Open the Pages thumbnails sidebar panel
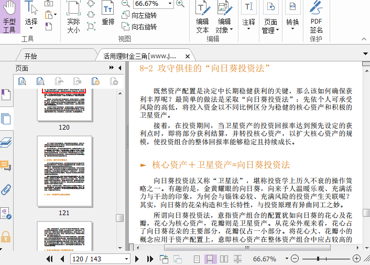This screenshot has height=265, width=370. pos(6,119)
